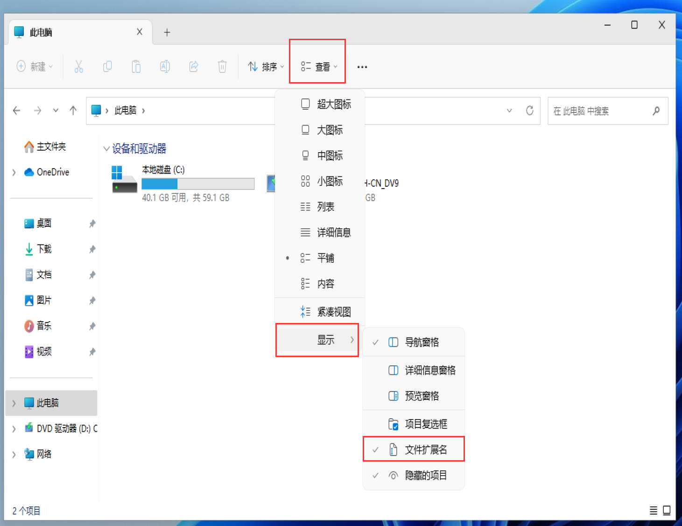This screenshot has height=526, width=682.
Task: Click the 本地磁盘 (C:) capacity bar
Action: [x=198, y=184]
